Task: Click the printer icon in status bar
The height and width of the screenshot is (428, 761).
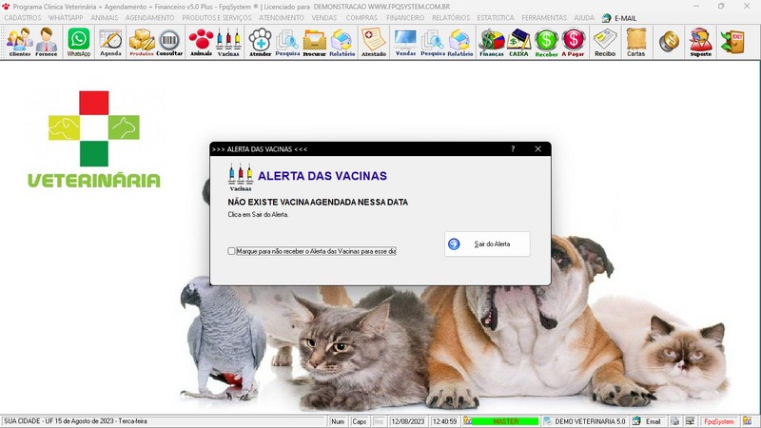Action: point(675,421)
